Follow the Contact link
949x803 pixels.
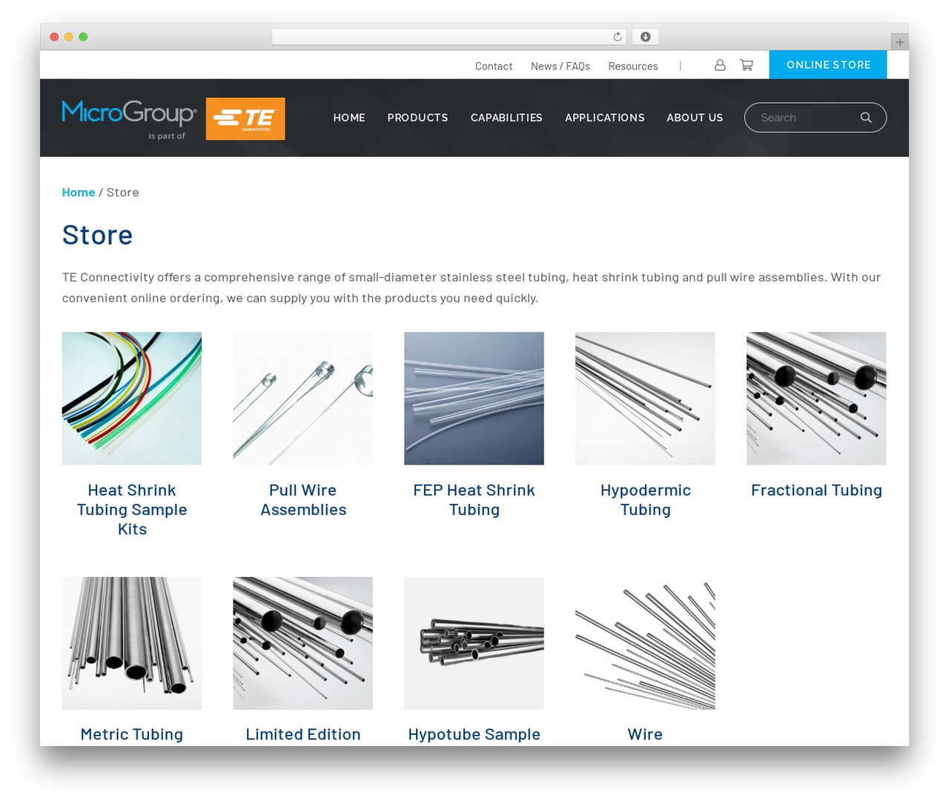pyautogui.click(x=494, y=66)
